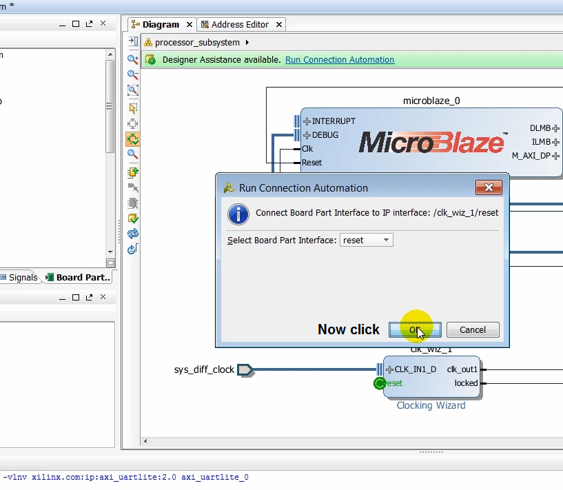Viewport: 563px width, 490px height.
Task: Click the Run Connection Automation link
Action: [x=339, y=59]
